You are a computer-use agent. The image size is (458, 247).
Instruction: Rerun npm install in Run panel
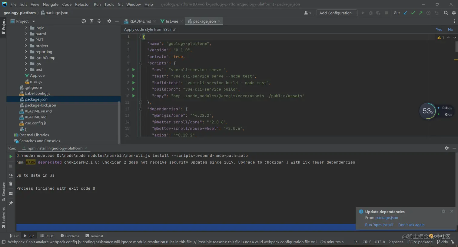(11, 156)
